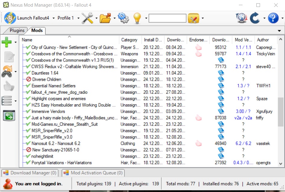The image size is (285, 192).
Task: Expand the Profile 1 dropdown
Action: 78,18
